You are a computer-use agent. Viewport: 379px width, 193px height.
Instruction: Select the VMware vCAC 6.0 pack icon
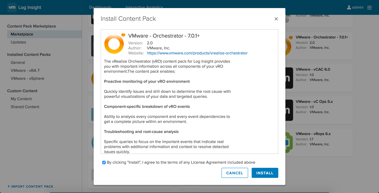[x=289, y=78]
